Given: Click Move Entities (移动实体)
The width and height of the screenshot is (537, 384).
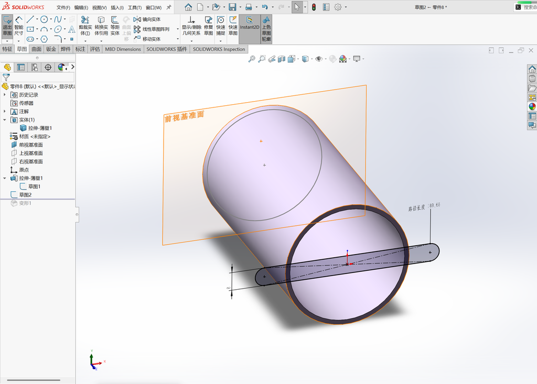Looking at the screenshot, I should pos(147,39).
